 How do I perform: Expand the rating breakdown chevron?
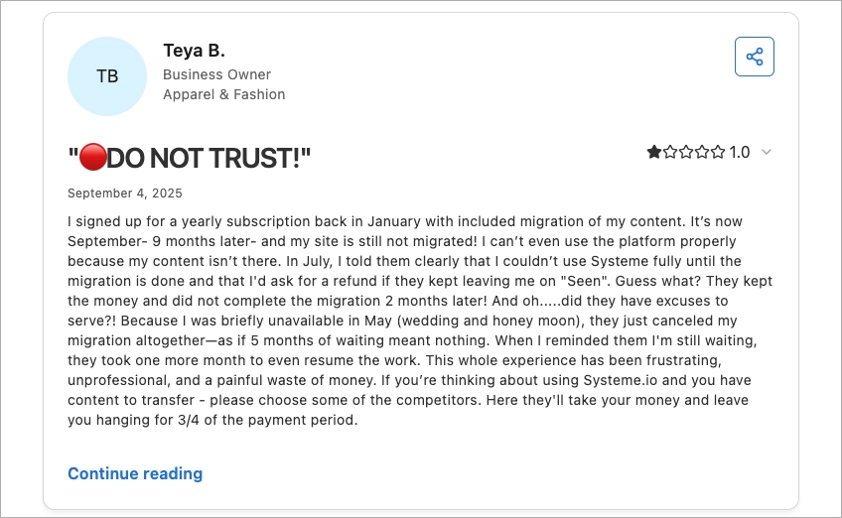[x=766, y=153]
